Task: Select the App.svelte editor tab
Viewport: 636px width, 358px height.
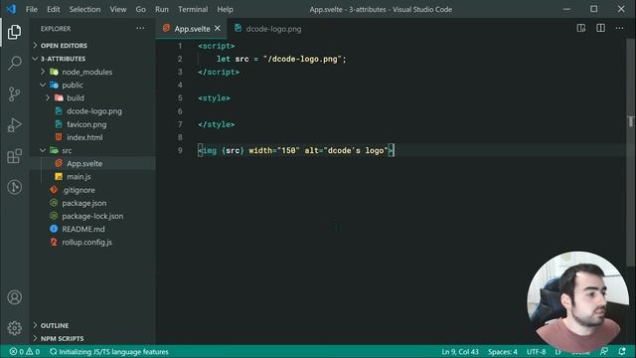Action: pyautogui.click(x=191, y=29)
